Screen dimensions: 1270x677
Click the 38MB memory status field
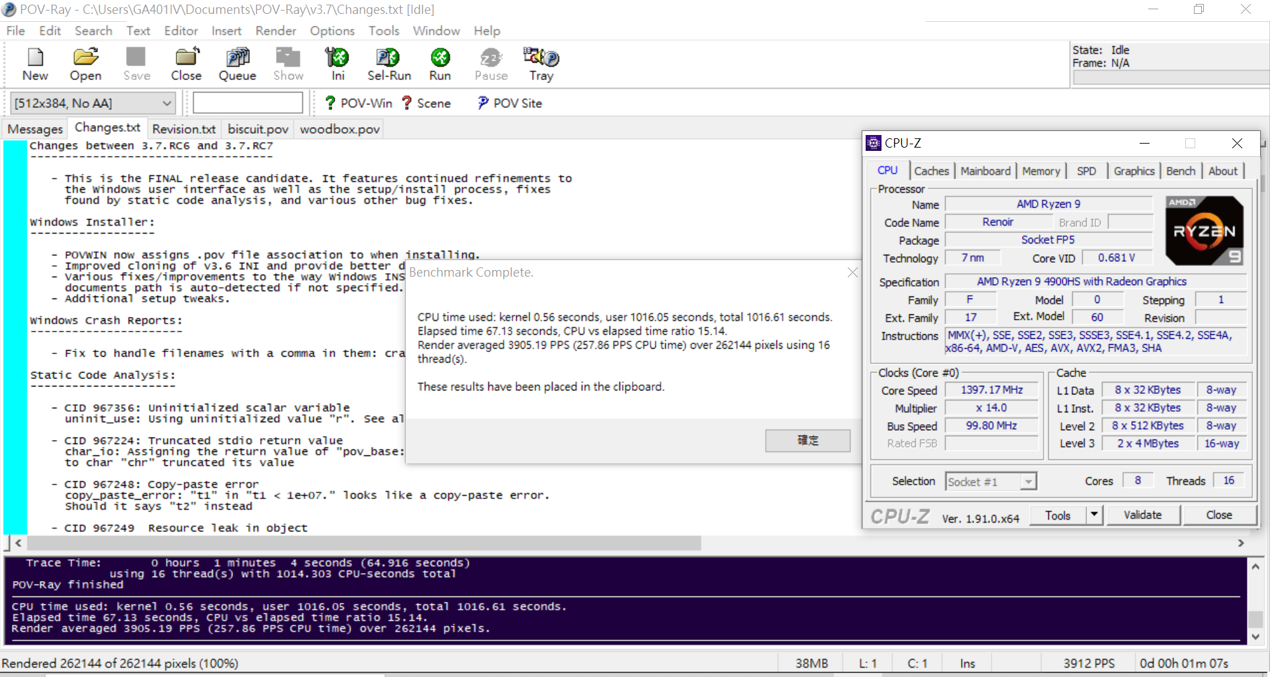click(811, 663)
